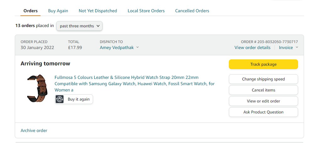Open the View order details link
The height and width of the screenshot is (143, 310).
point(252,47)
